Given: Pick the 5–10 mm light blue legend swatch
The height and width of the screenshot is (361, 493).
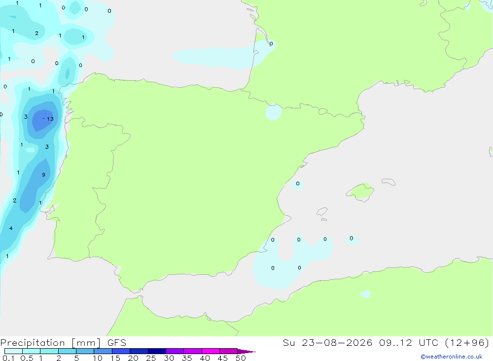Looking at the screenshot, I should coord(85,351).
